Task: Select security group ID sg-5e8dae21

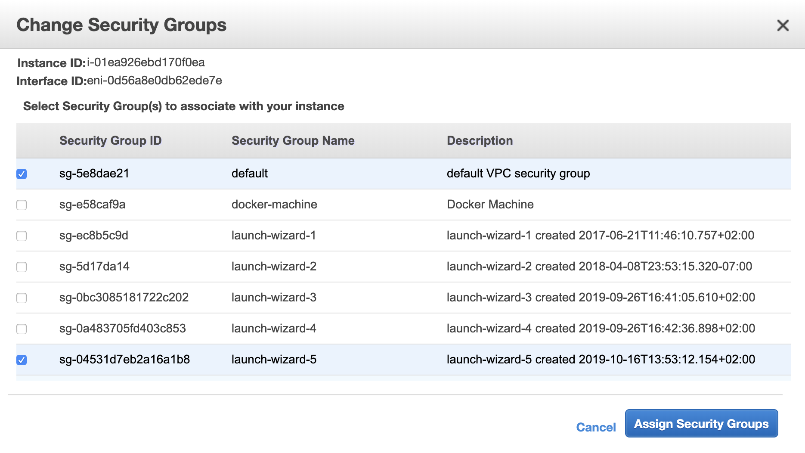Action: [x=94, y=174]
